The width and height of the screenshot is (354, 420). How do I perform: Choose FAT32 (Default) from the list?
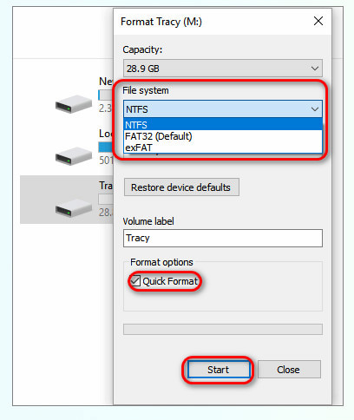(x=223, y=136)
